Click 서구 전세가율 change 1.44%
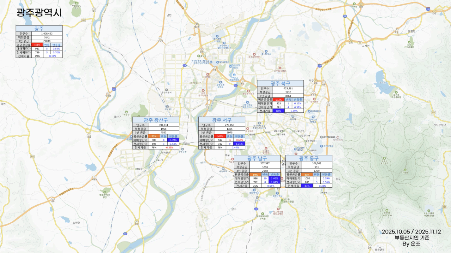Screen dimensions: 451x253 [x=236, y=148]
